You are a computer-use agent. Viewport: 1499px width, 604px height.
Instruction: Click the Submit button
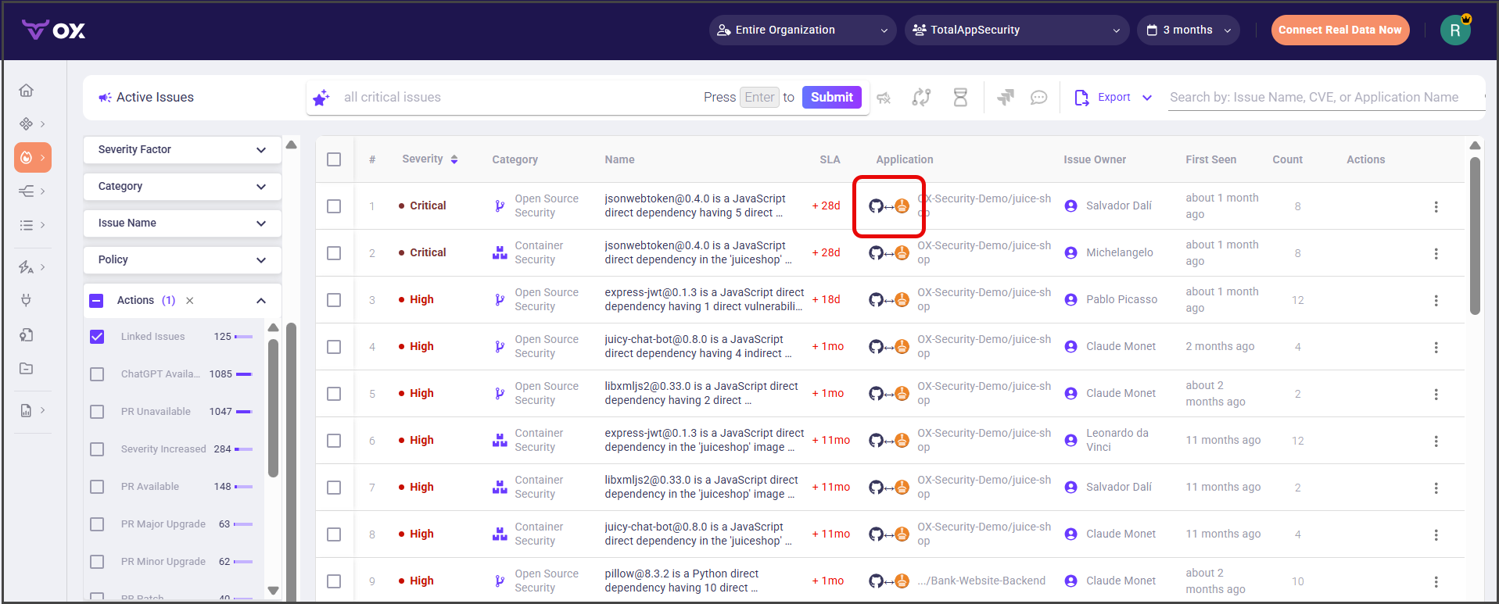[x=831, y=98]
